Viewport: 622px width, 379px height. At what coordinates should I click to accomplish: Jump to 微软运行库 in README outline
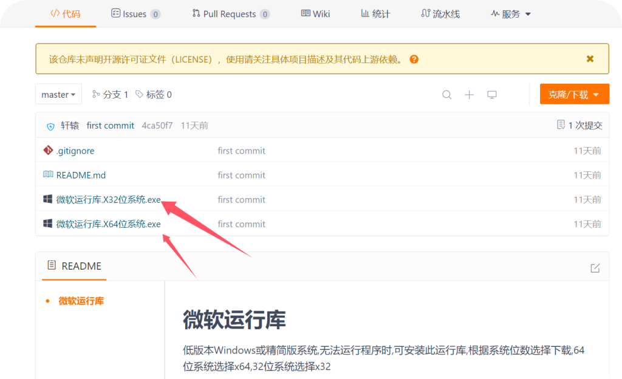(81, 301)
